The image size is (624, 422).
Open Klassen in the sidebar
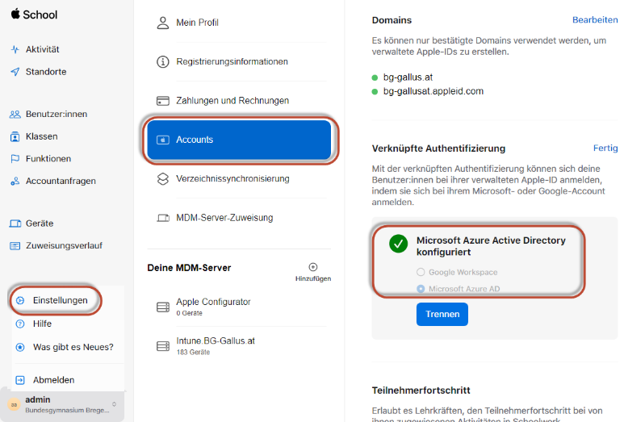coord(41,136)
